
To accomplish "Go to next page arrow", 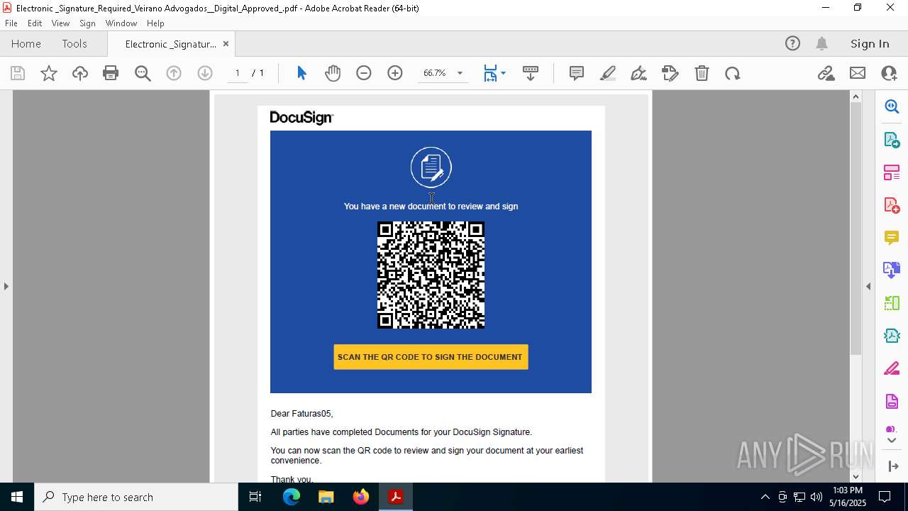I will pos(205,73).
